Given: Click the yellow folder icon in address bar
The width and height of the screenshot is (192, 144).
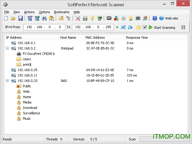Looking at the screenshot, I should point(139,27).
